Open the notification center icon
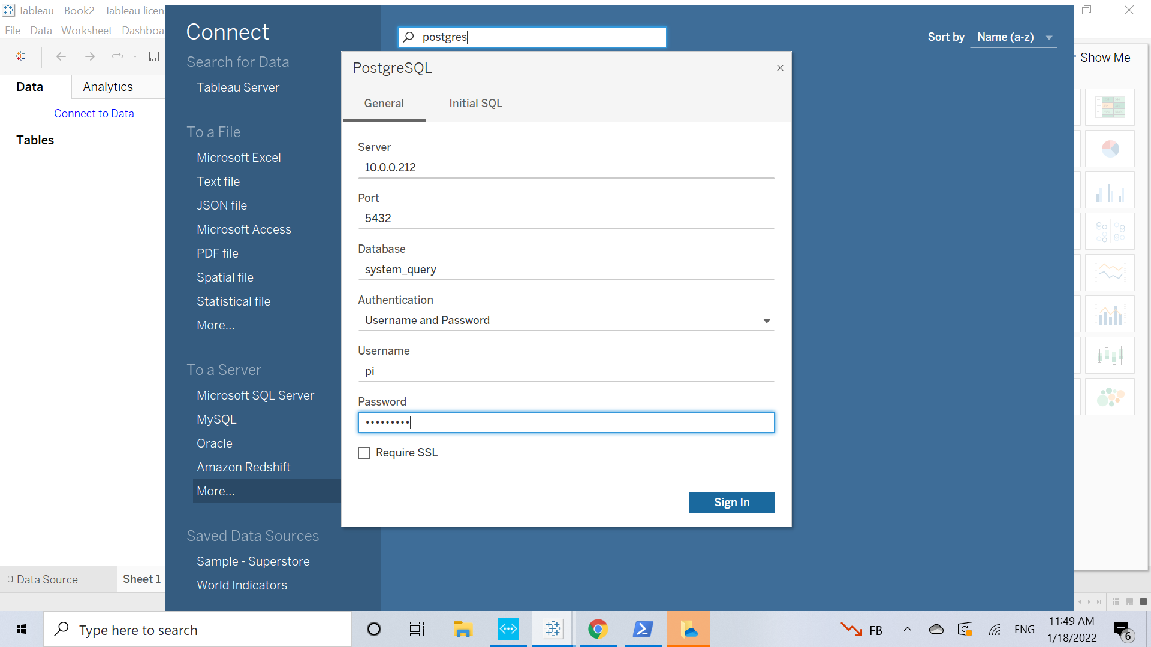This screenshot has width=1151, height=647. [1123, 630]
